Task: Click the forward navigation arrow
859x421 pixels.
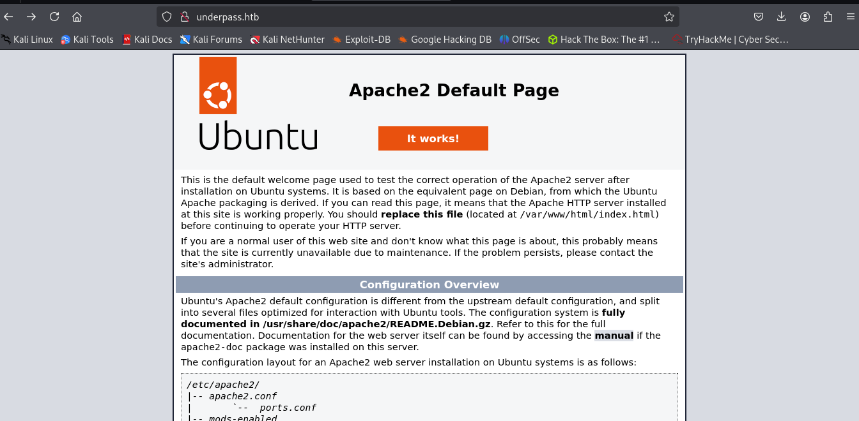Action: pos(31,17)
